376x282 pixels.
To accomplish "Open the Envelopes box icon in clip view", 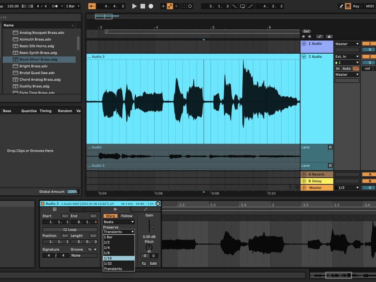I will tap(146, 209).
